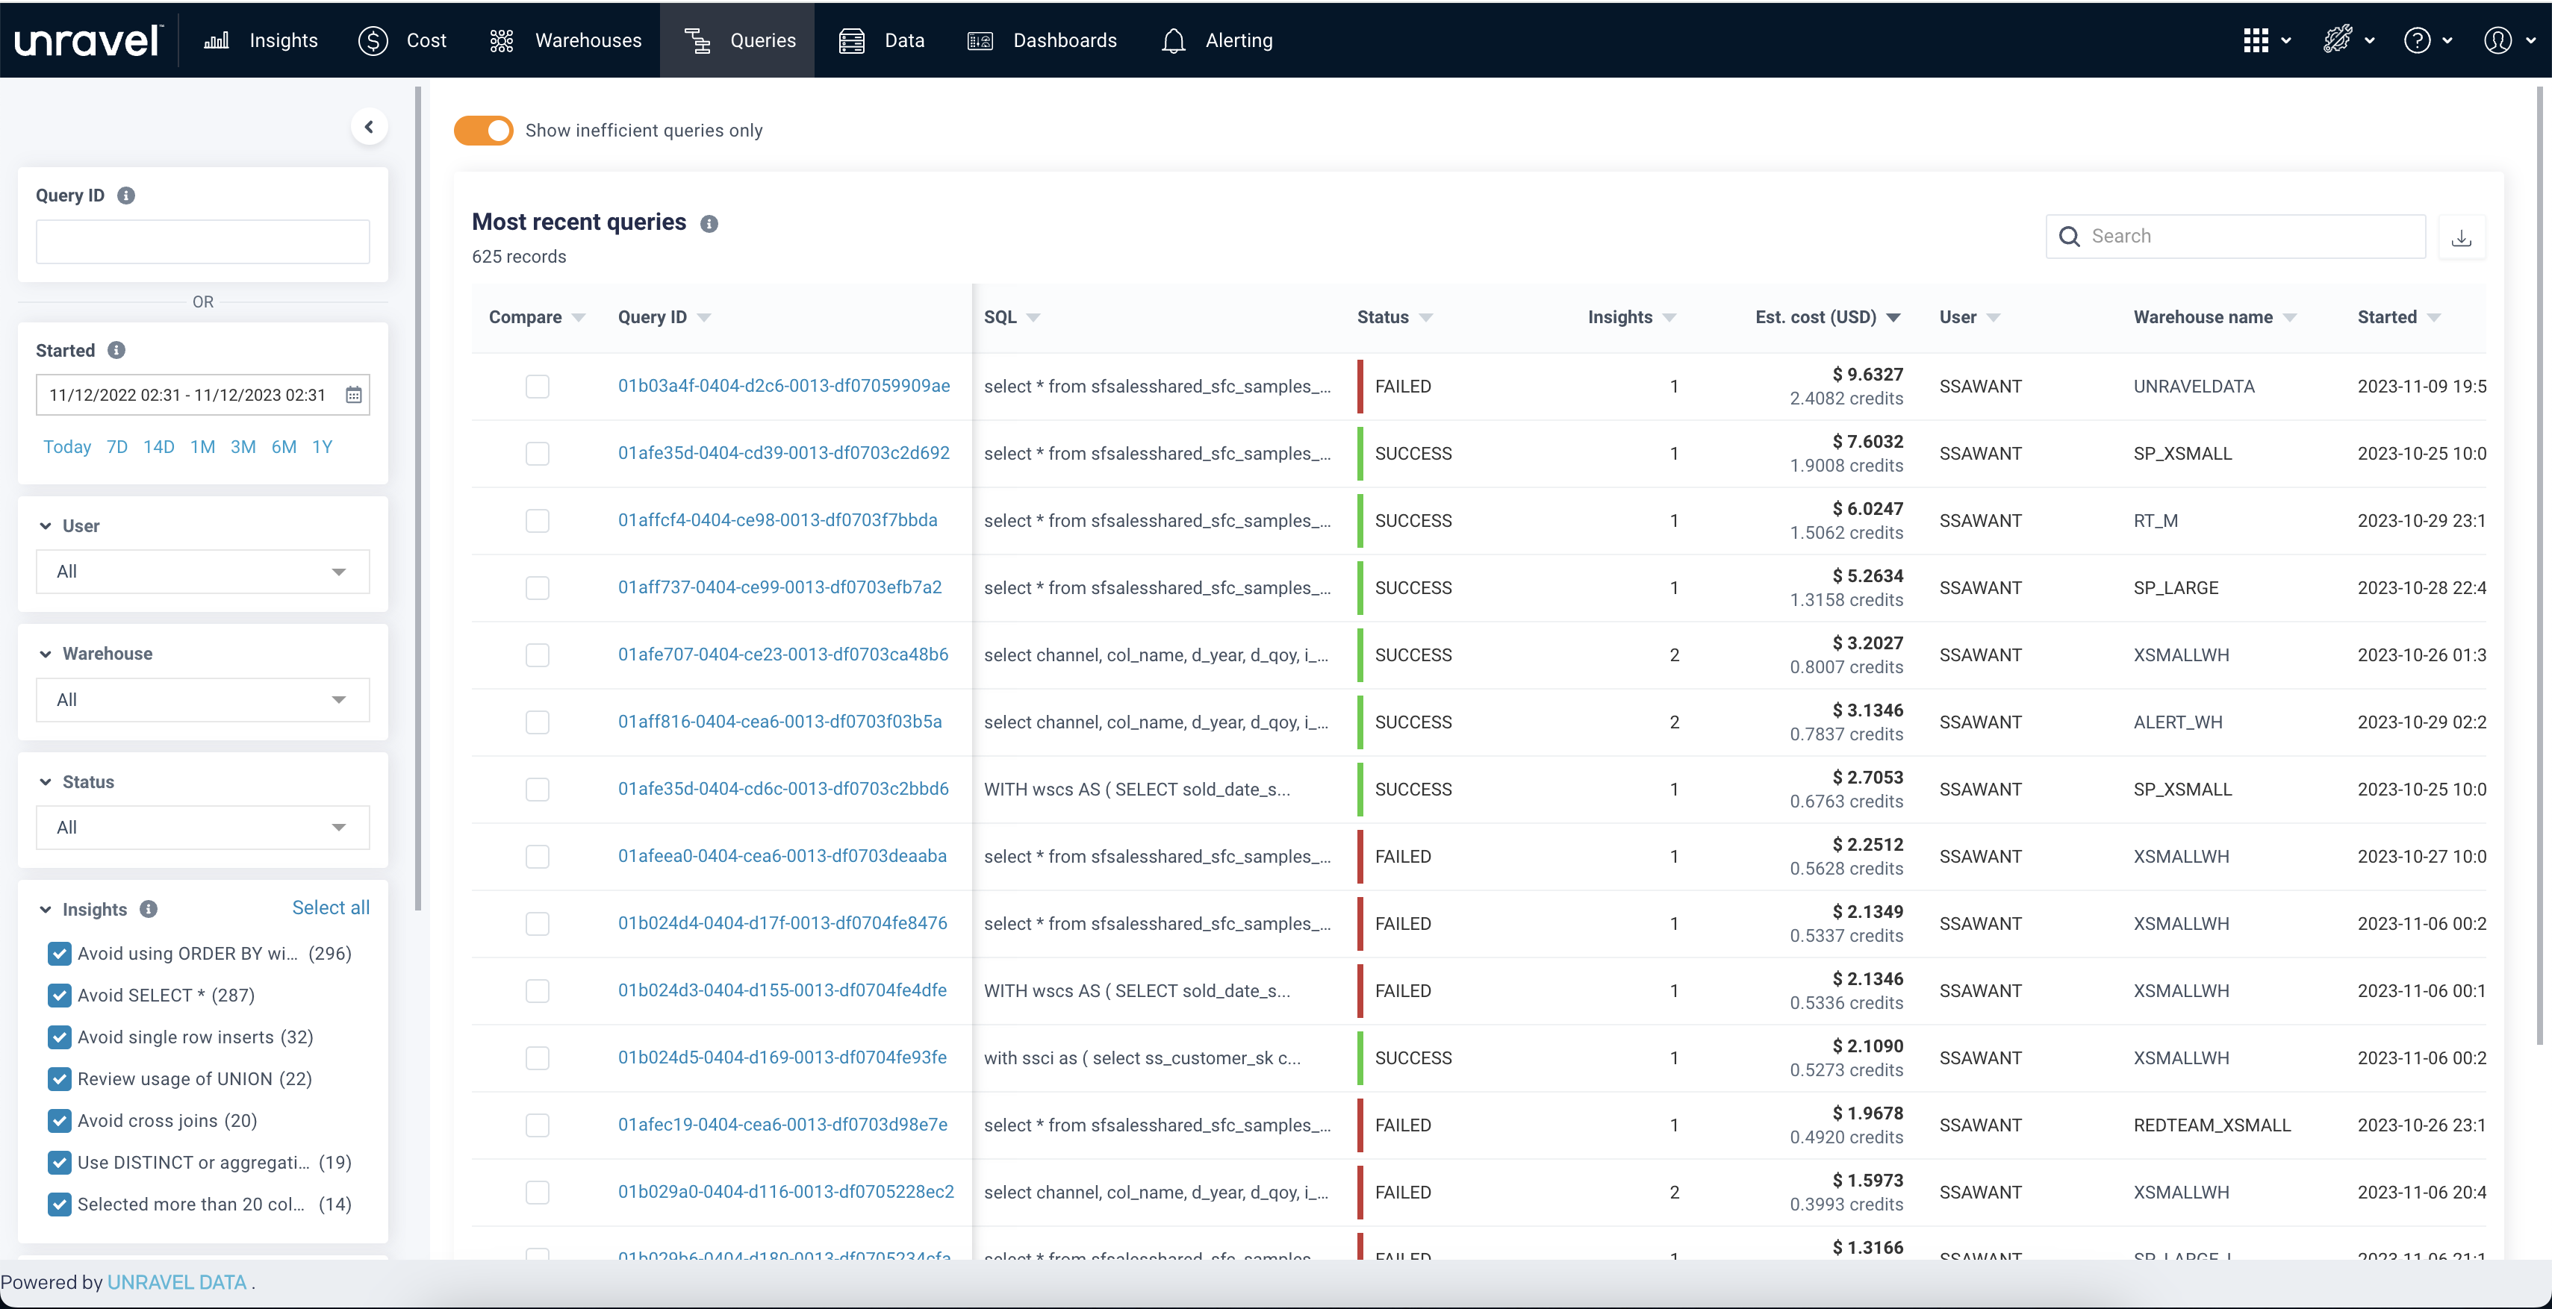Viewport: 2552px width, 1309px height.
Task: Click the Warehouses grid icon
Action: [x=501, y=40]
